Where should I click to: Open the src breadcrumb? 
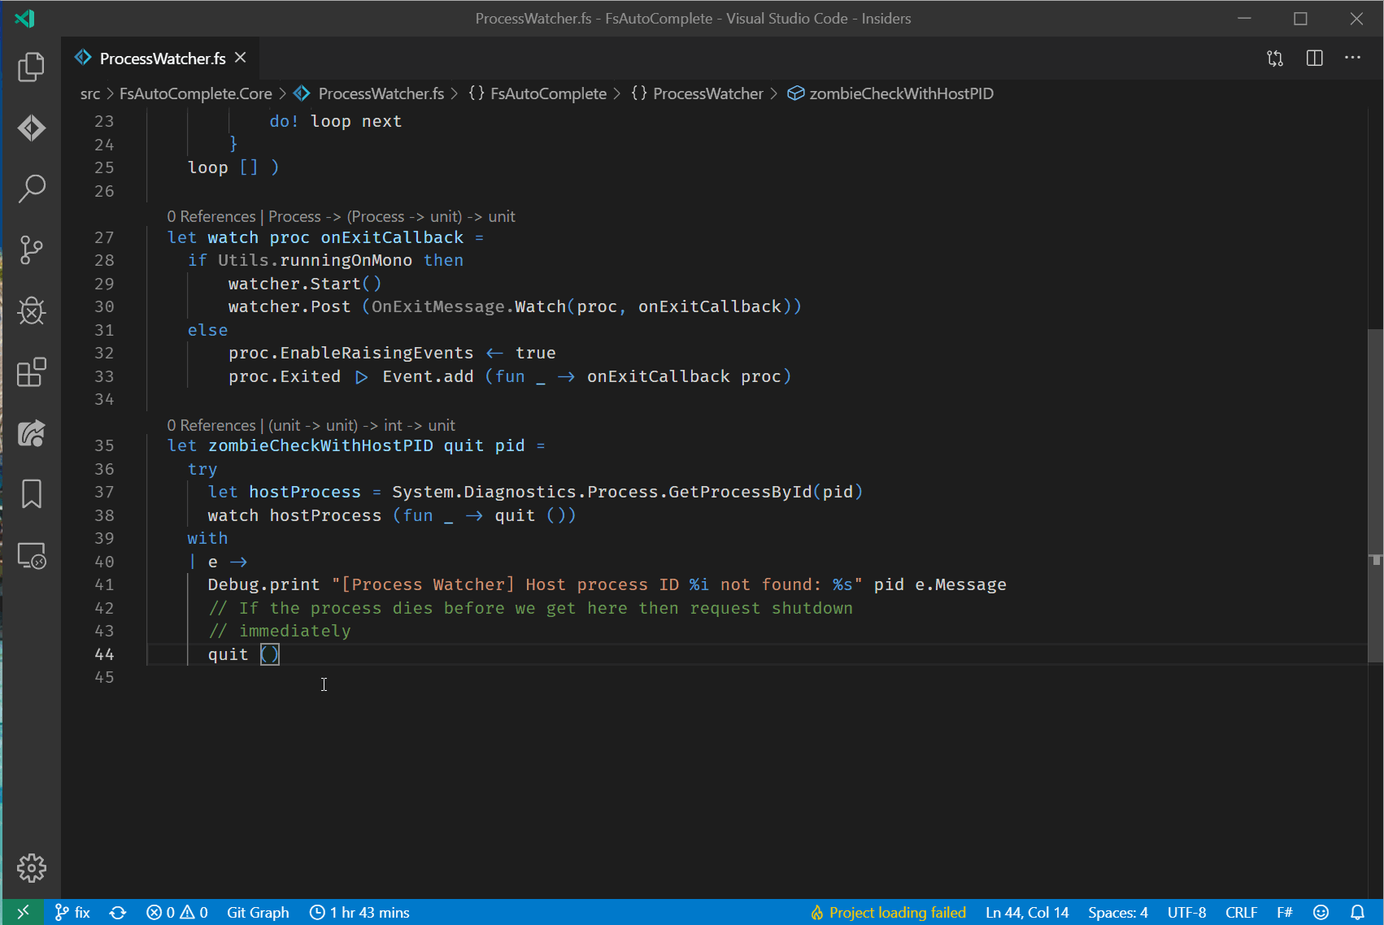pos(90,93)
